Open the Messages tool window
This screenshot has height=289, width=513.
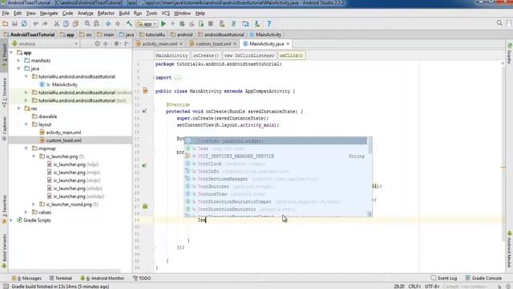coord(26,279)
